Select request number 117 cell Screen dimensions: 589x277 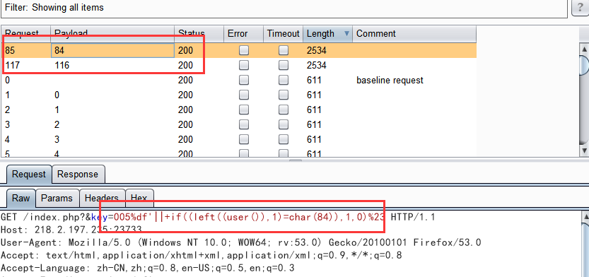coord(26,65)
